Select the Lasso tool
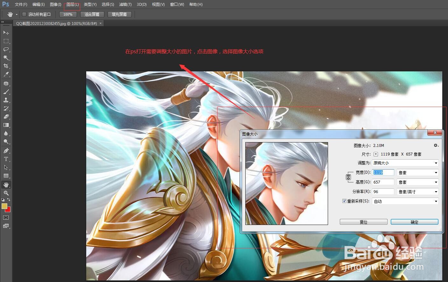Screen dimensions: 448x282 (x=6, y=49)
